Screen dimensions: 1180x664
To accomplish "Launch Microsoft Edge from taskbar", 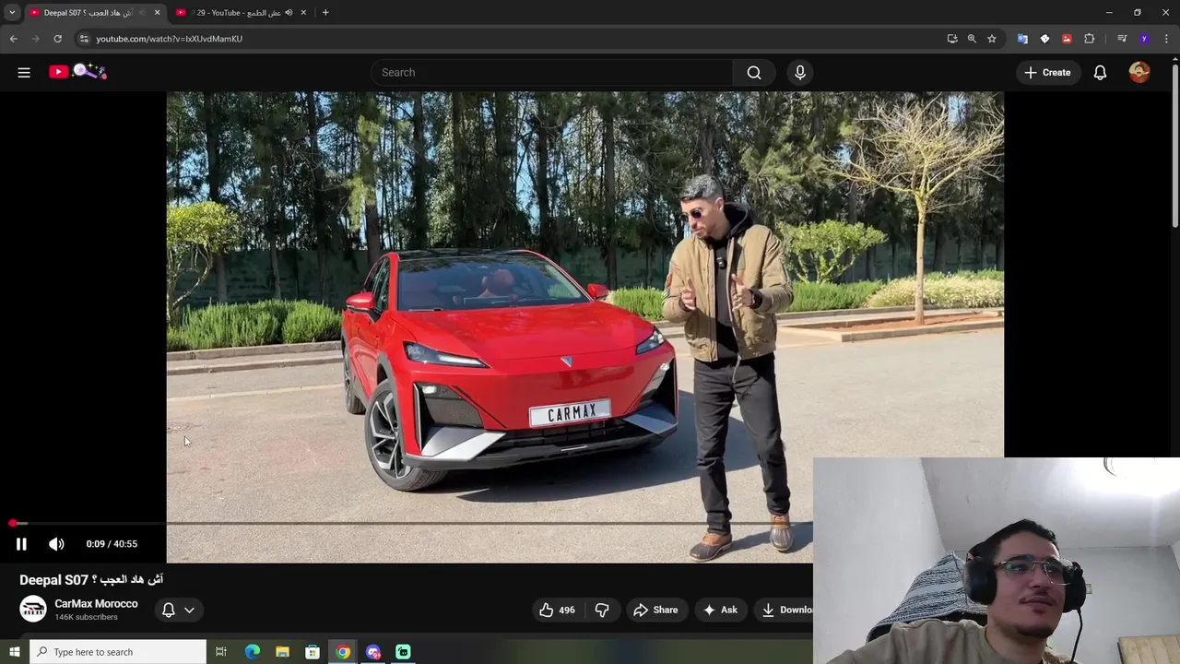I will pos(252,652).
